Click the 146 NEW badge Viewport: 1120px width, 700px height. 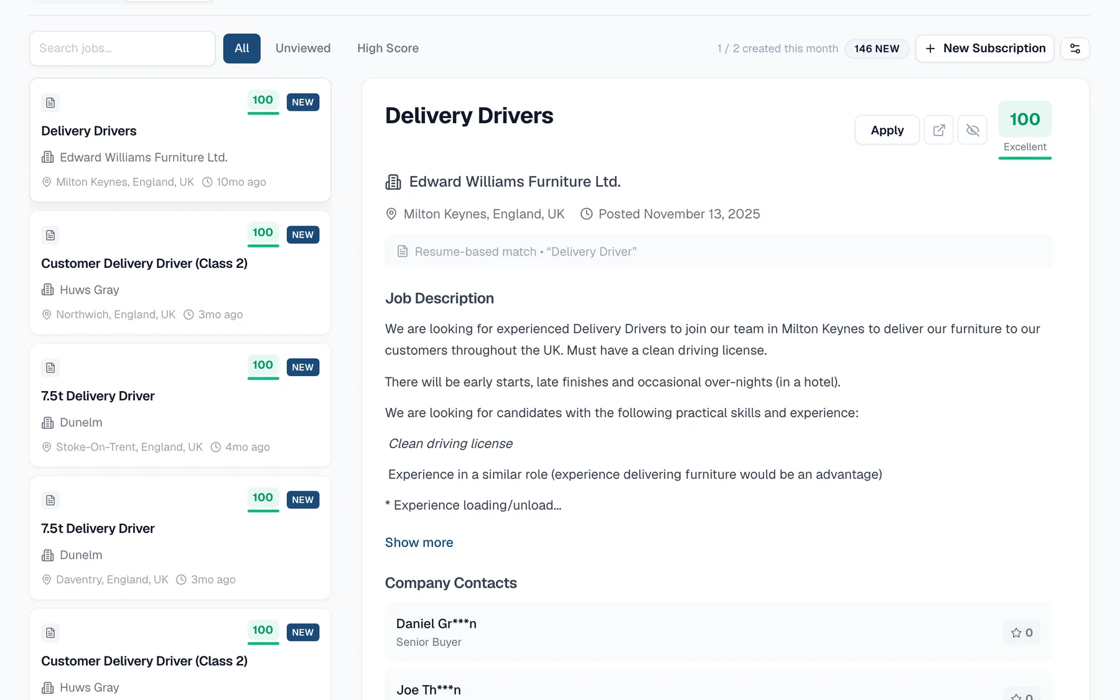click(877, 48)
